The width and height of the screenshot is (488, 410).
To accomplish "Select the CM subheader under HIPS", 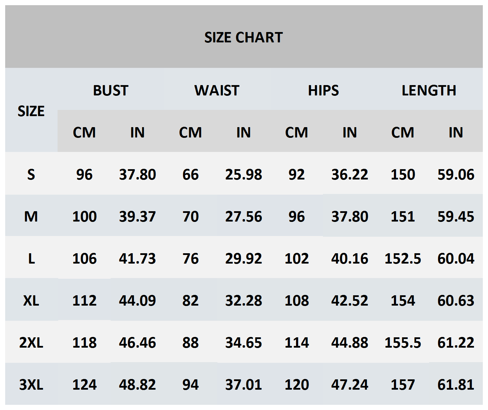I will click(x=296, y=132).
